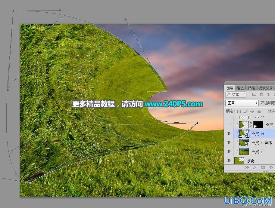Click clipping arrow of 图层 11
275x208 pixels.
237,152
